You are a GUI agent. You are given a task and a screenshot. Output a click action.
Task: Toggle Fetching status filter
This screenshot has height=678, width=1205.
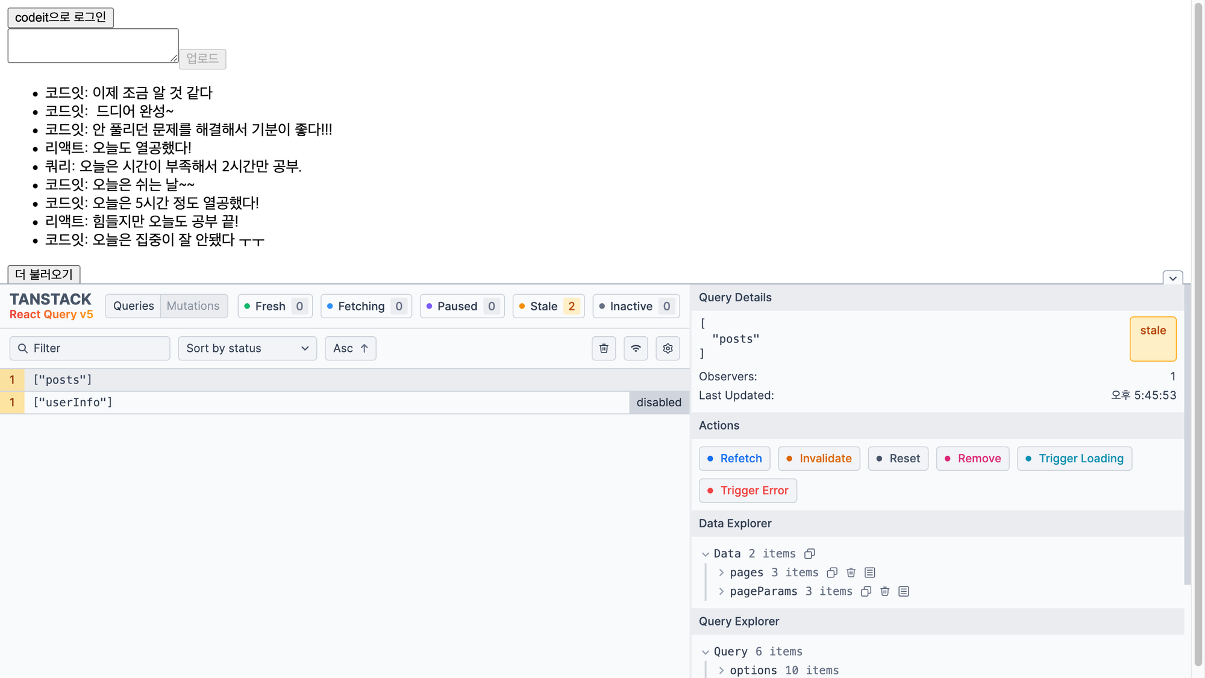366,306
